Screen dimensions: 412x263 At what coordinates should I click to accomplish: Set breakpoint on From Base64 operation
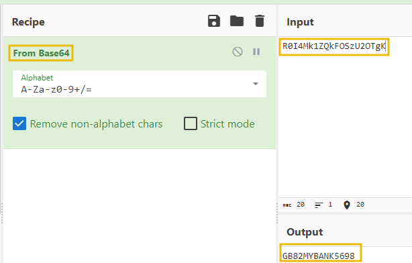click(x=256, y=52)
